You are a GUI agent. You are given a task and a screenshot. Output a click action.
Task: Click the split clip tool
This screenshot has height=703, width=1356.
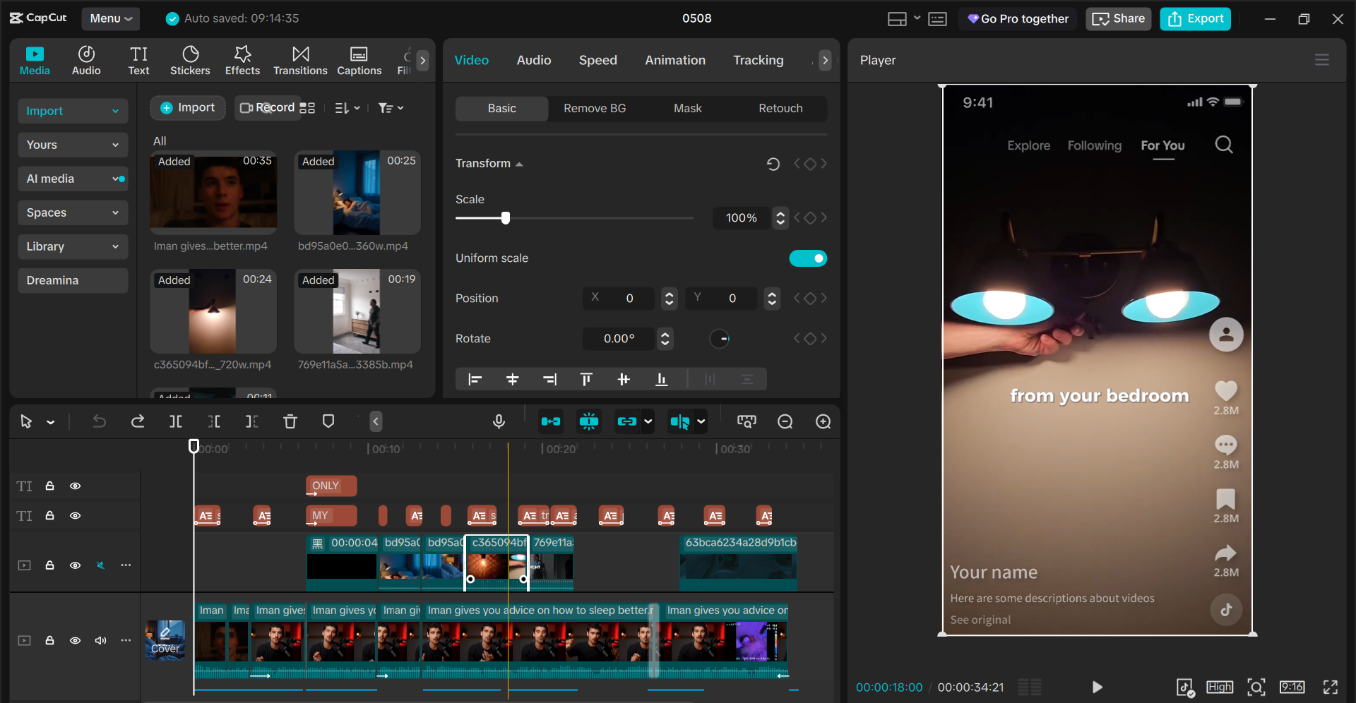(x=176, y=421)
